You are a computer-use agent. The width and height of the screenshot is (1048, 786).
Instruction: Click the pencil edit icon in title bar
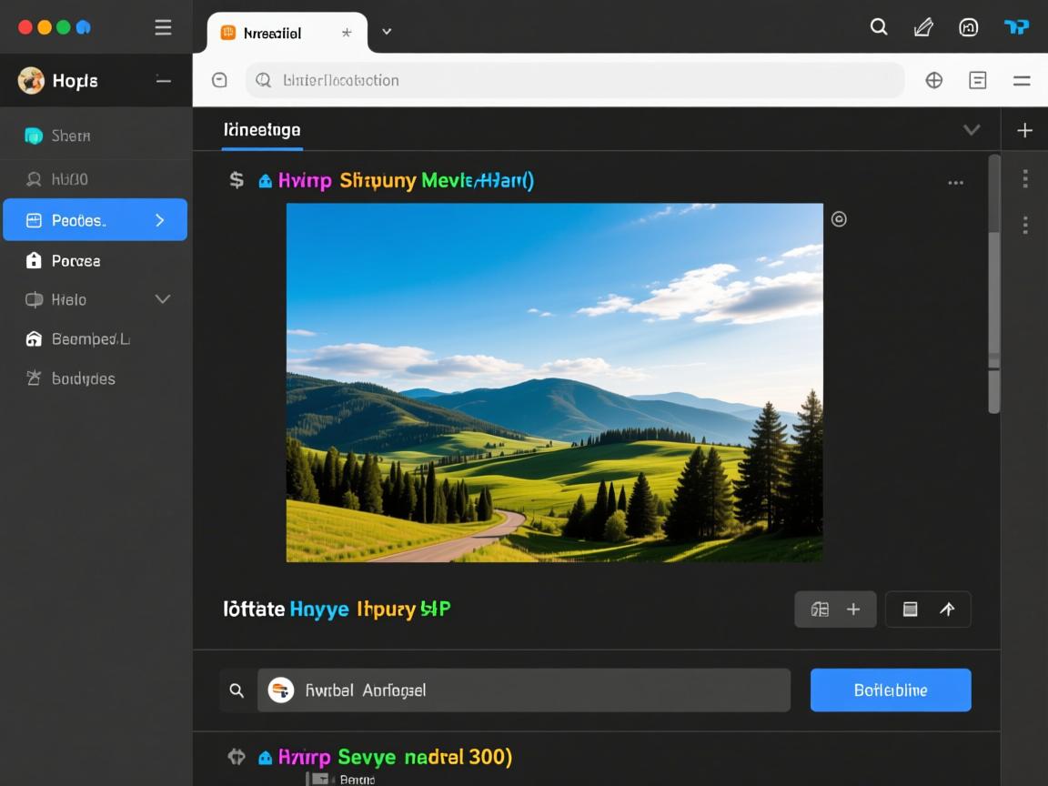923,27
